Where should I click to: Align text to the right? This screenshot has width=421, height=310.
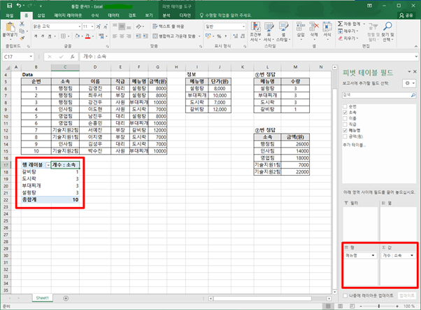point(129,36)
